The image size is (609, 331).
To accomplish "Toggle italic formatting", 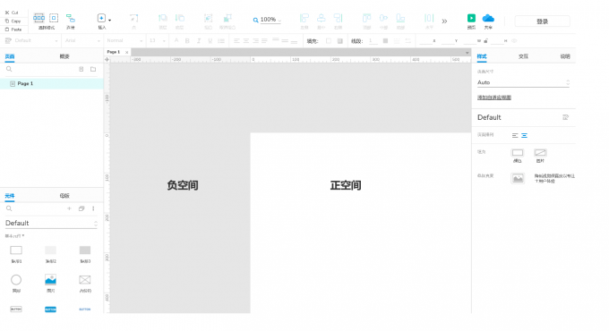I will (199, 41).
